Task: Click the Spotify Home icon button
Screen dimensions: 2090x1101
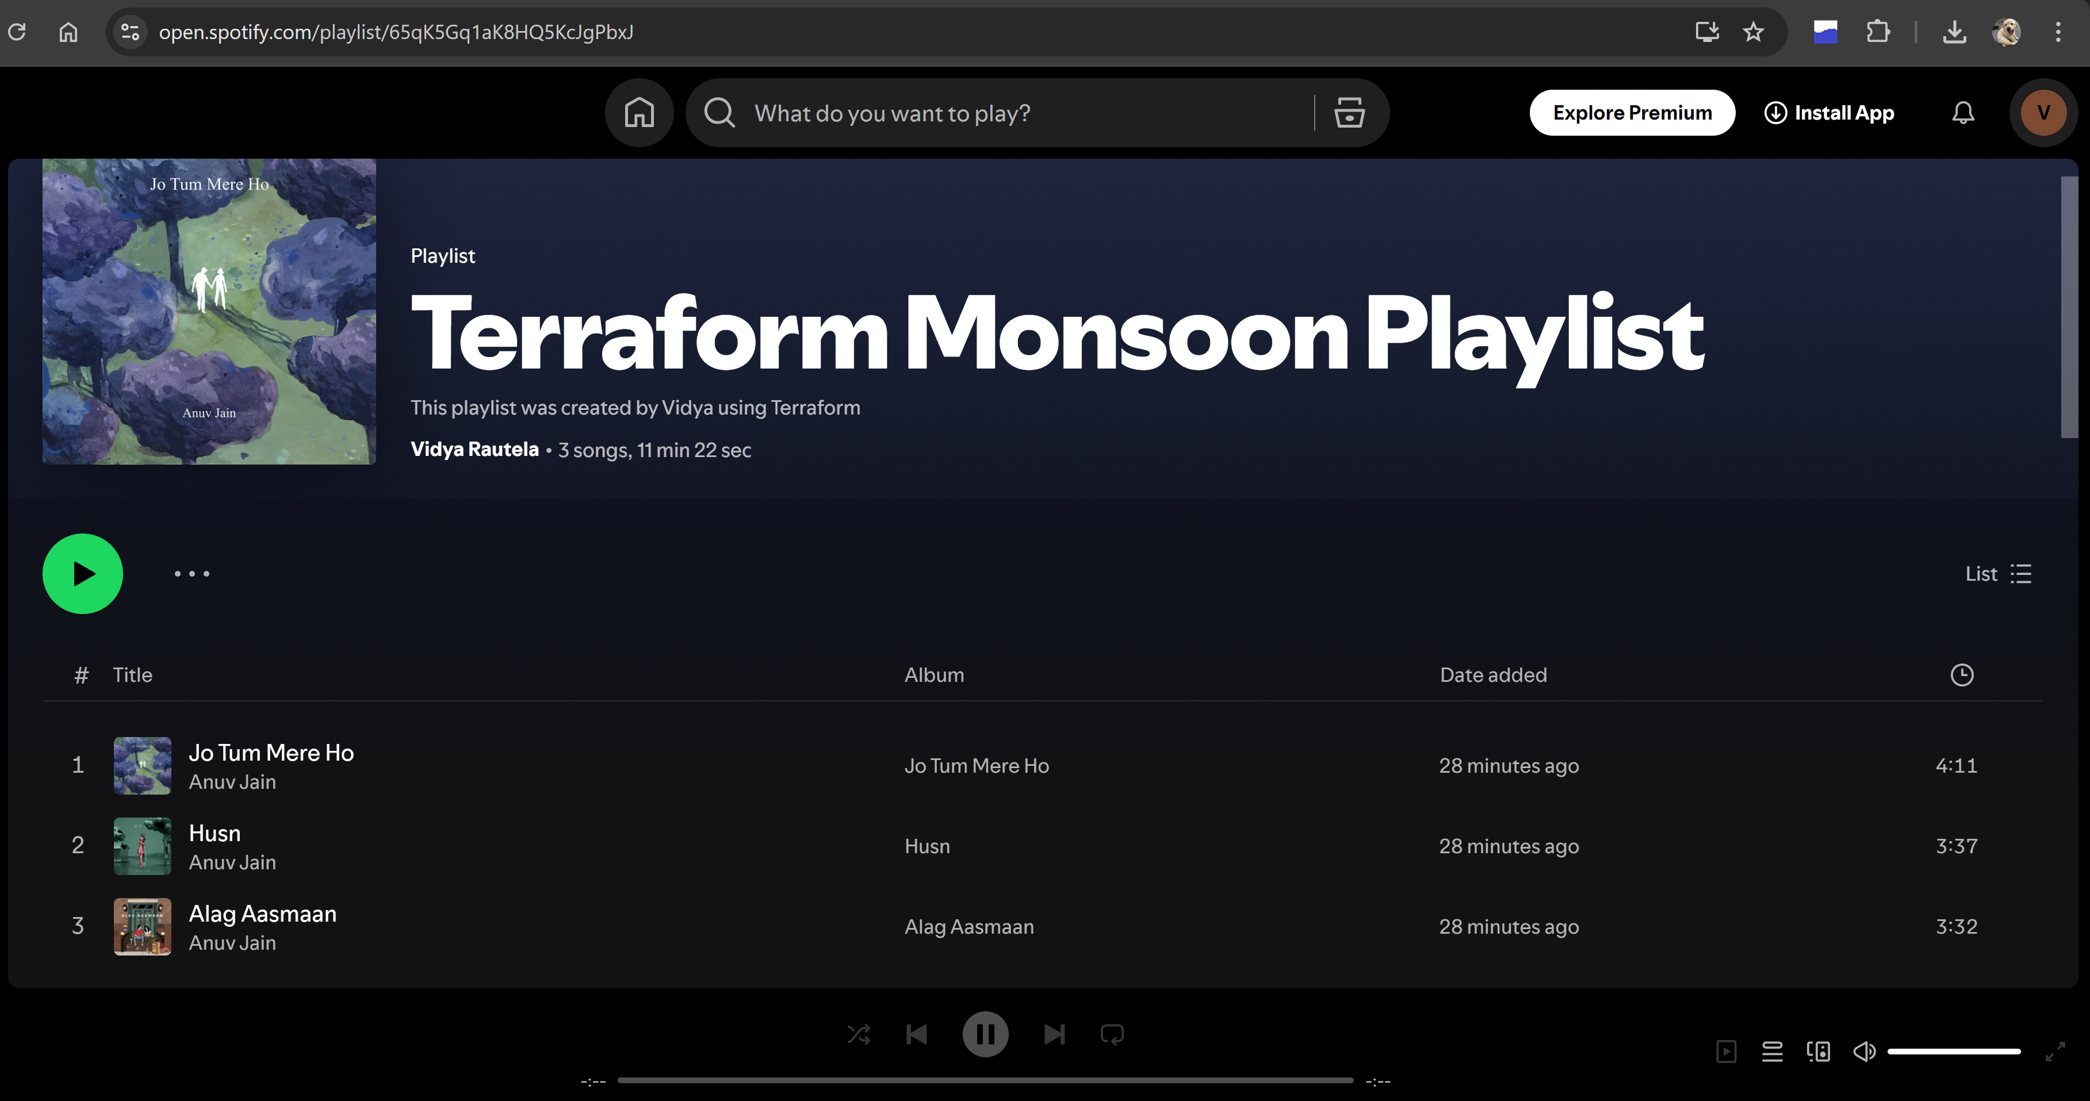Action: pyautogui.click(x=640, y=113)
